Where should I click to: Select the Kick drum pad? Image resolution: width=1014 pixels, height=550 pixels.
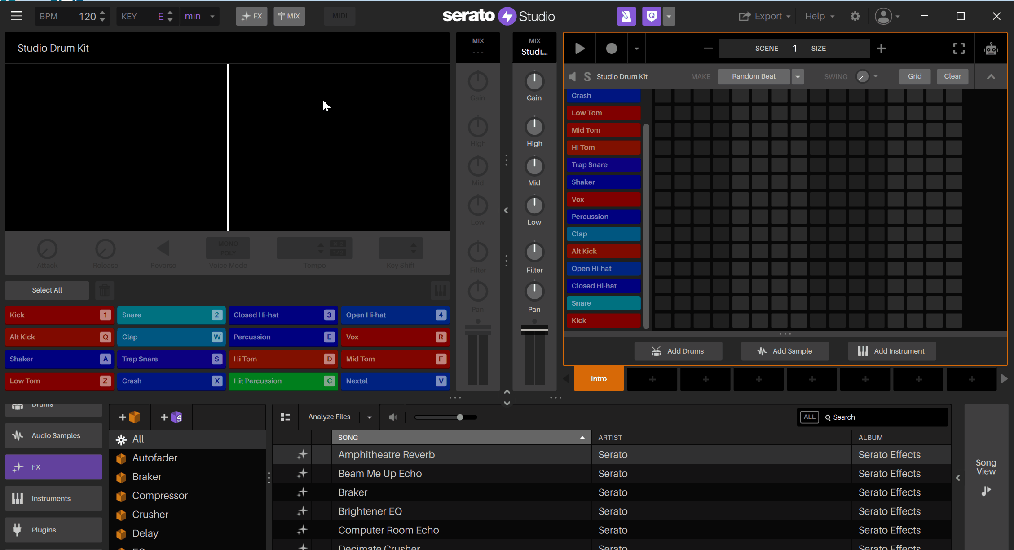[59, 315]
